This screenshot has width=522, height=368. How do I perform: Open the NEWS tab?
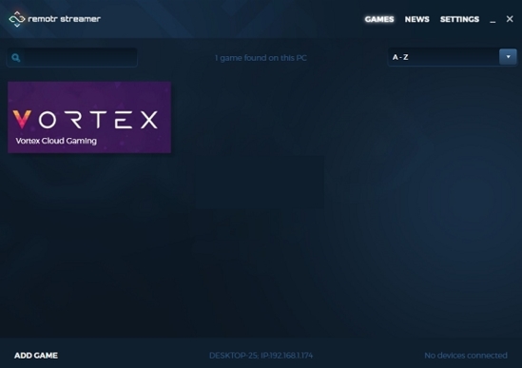[x=416, y=19]
